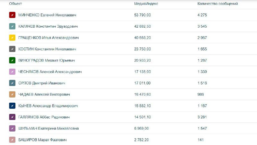
Task: Click the red icon beside МИНЧЕНКО
Action: [x=12, y=15]
